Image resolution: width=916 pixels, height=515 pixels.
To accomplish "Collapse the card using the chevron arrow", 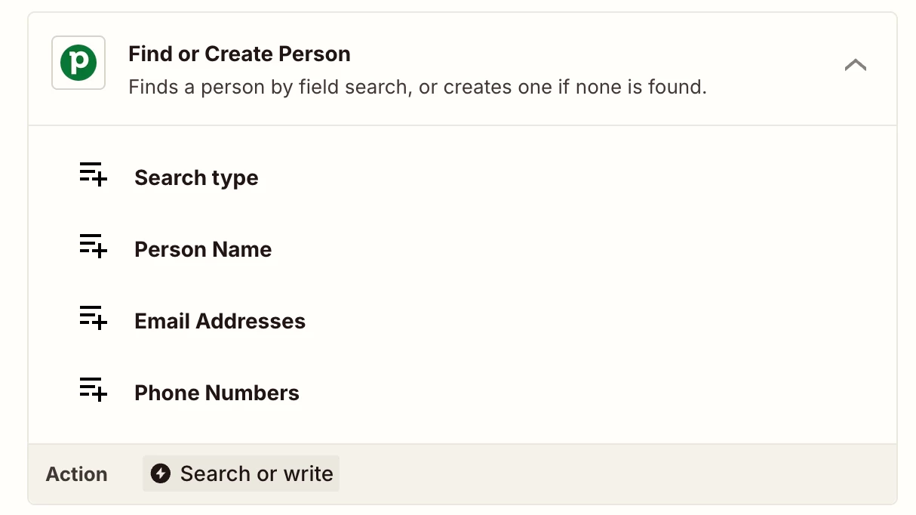I will click(x=855, y=65).
